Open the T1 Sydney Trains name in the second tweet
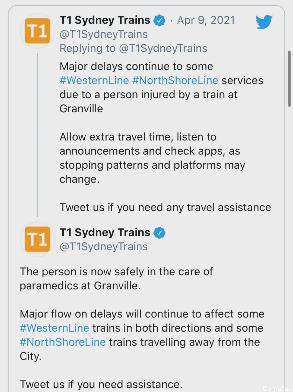 click(x=105, y=233)
